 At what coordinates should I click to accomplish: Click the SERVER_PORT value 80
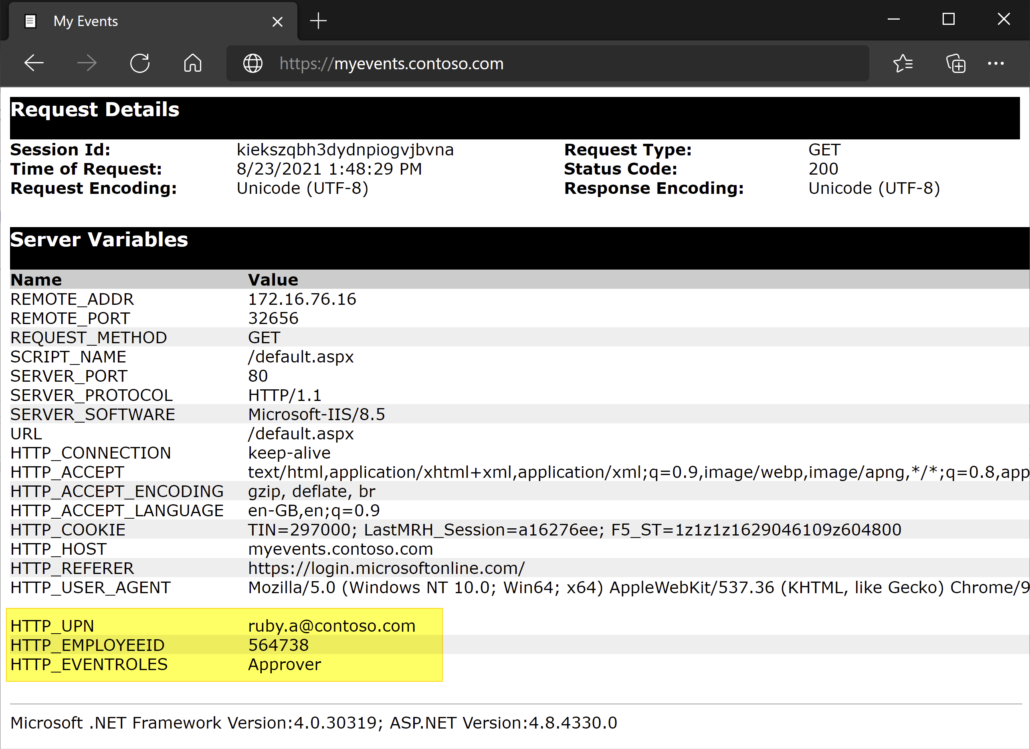[x=258, y=376]
